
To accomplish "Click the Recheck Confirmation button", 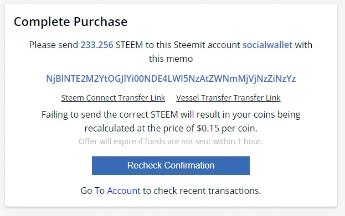I will pyautogui.click(x=171, y=166).
